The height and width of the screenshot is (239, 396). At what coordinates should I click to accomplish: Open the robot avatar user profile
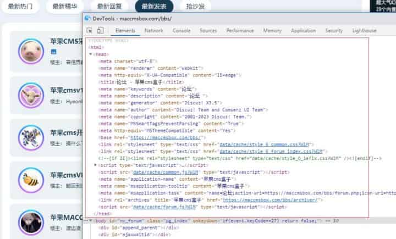(x=31, y=138)
